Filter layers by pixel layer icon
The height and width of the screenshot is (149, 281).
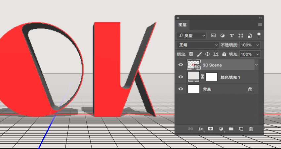pyautogui.click(x=213, y=35)
